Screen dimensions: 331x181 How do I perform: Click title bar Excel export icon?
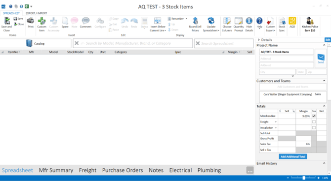27,6
